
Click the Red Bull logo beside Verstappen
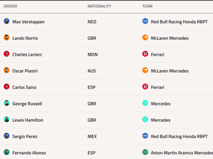click(145, 21)
